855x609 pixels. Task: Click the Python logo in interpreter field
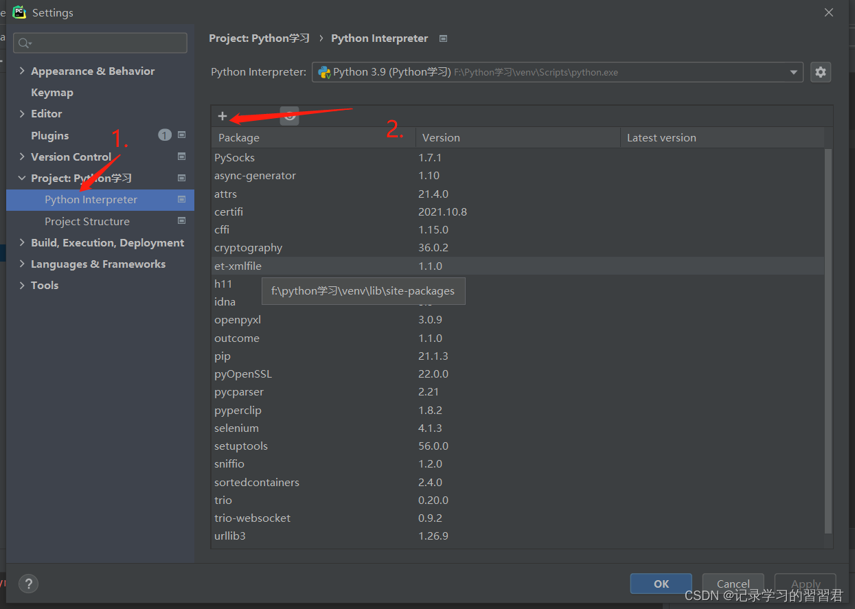click(324, 72)
